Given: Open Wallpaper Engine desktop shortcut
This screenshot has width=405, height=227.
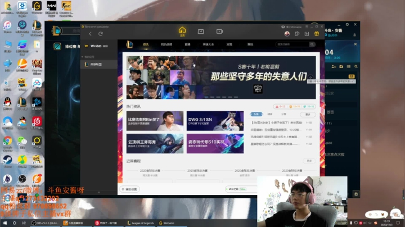Looking at the screenshot, I should tap(22, 8).
